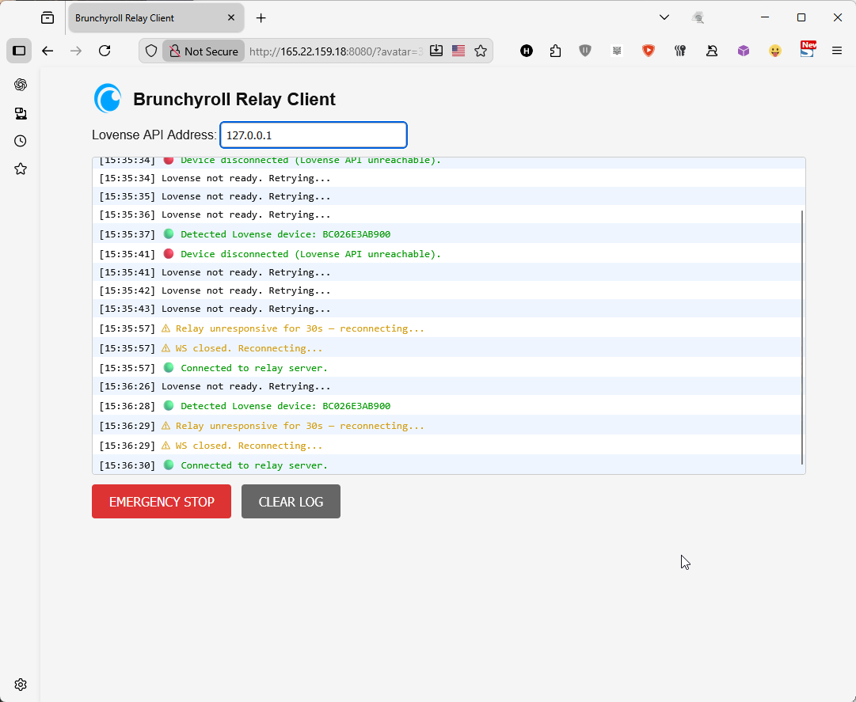Open the history clock icon in sidebar
856x702 pixels.
tap(21, 141)
